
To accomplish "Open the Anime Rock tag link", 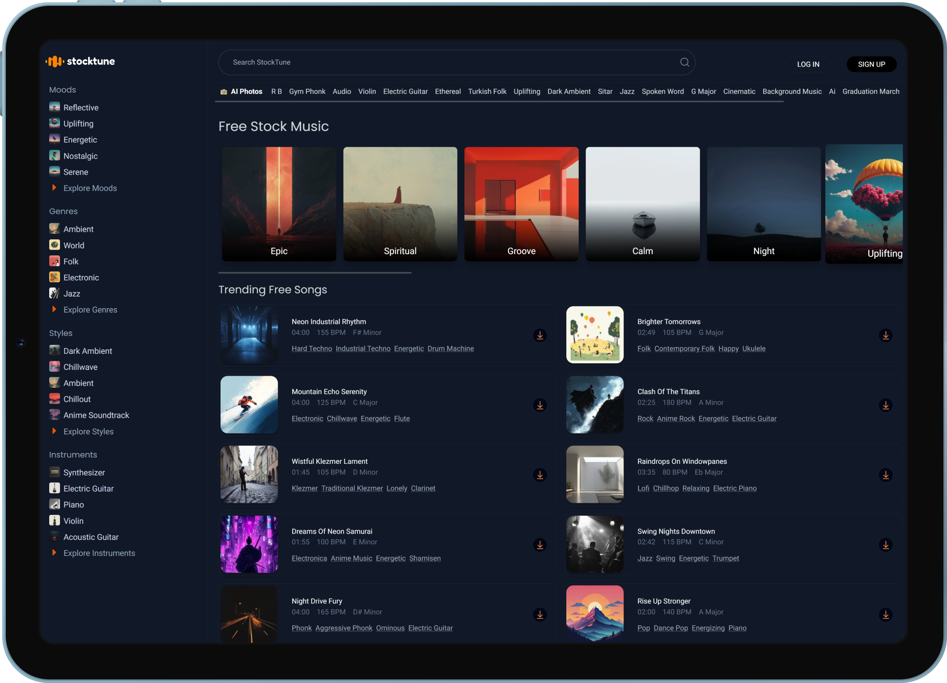I will point(676,418).
